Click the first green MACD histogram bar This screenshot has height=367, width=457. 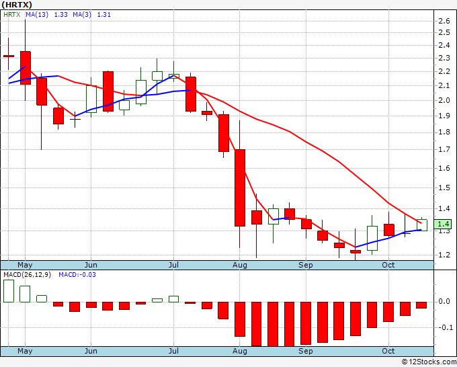(x=9, y=291)
